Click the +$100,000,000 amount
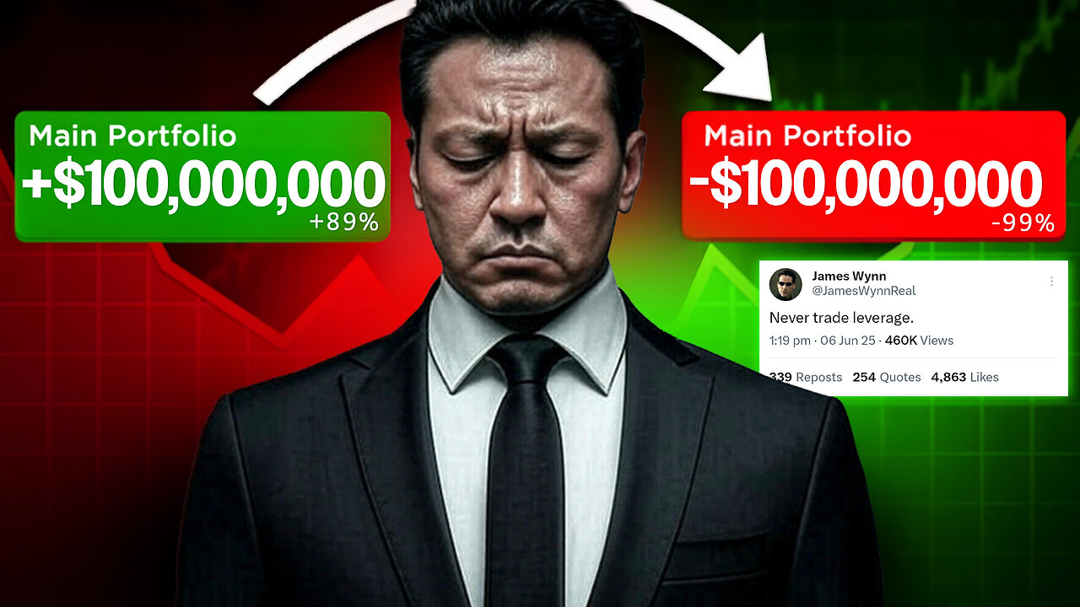Screen dimensions: 1080x607 pyautogui.click(x=203, y=184)
